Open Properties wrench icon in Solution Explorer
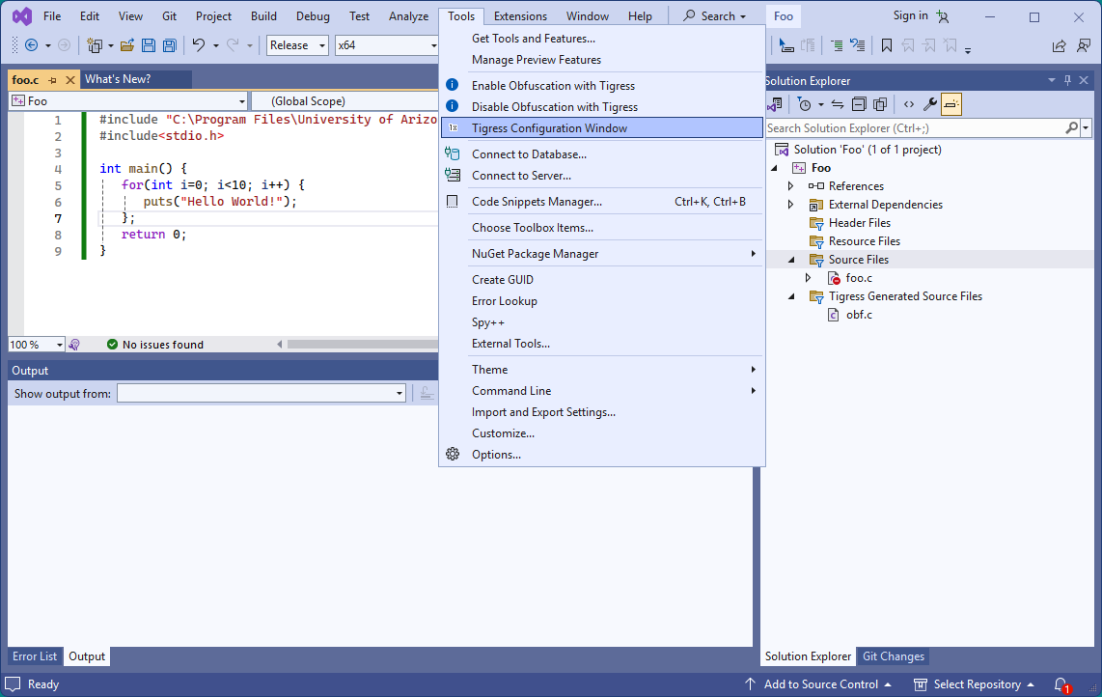The width and height of the screenshot is (1102, 697). tap(930, 104)
